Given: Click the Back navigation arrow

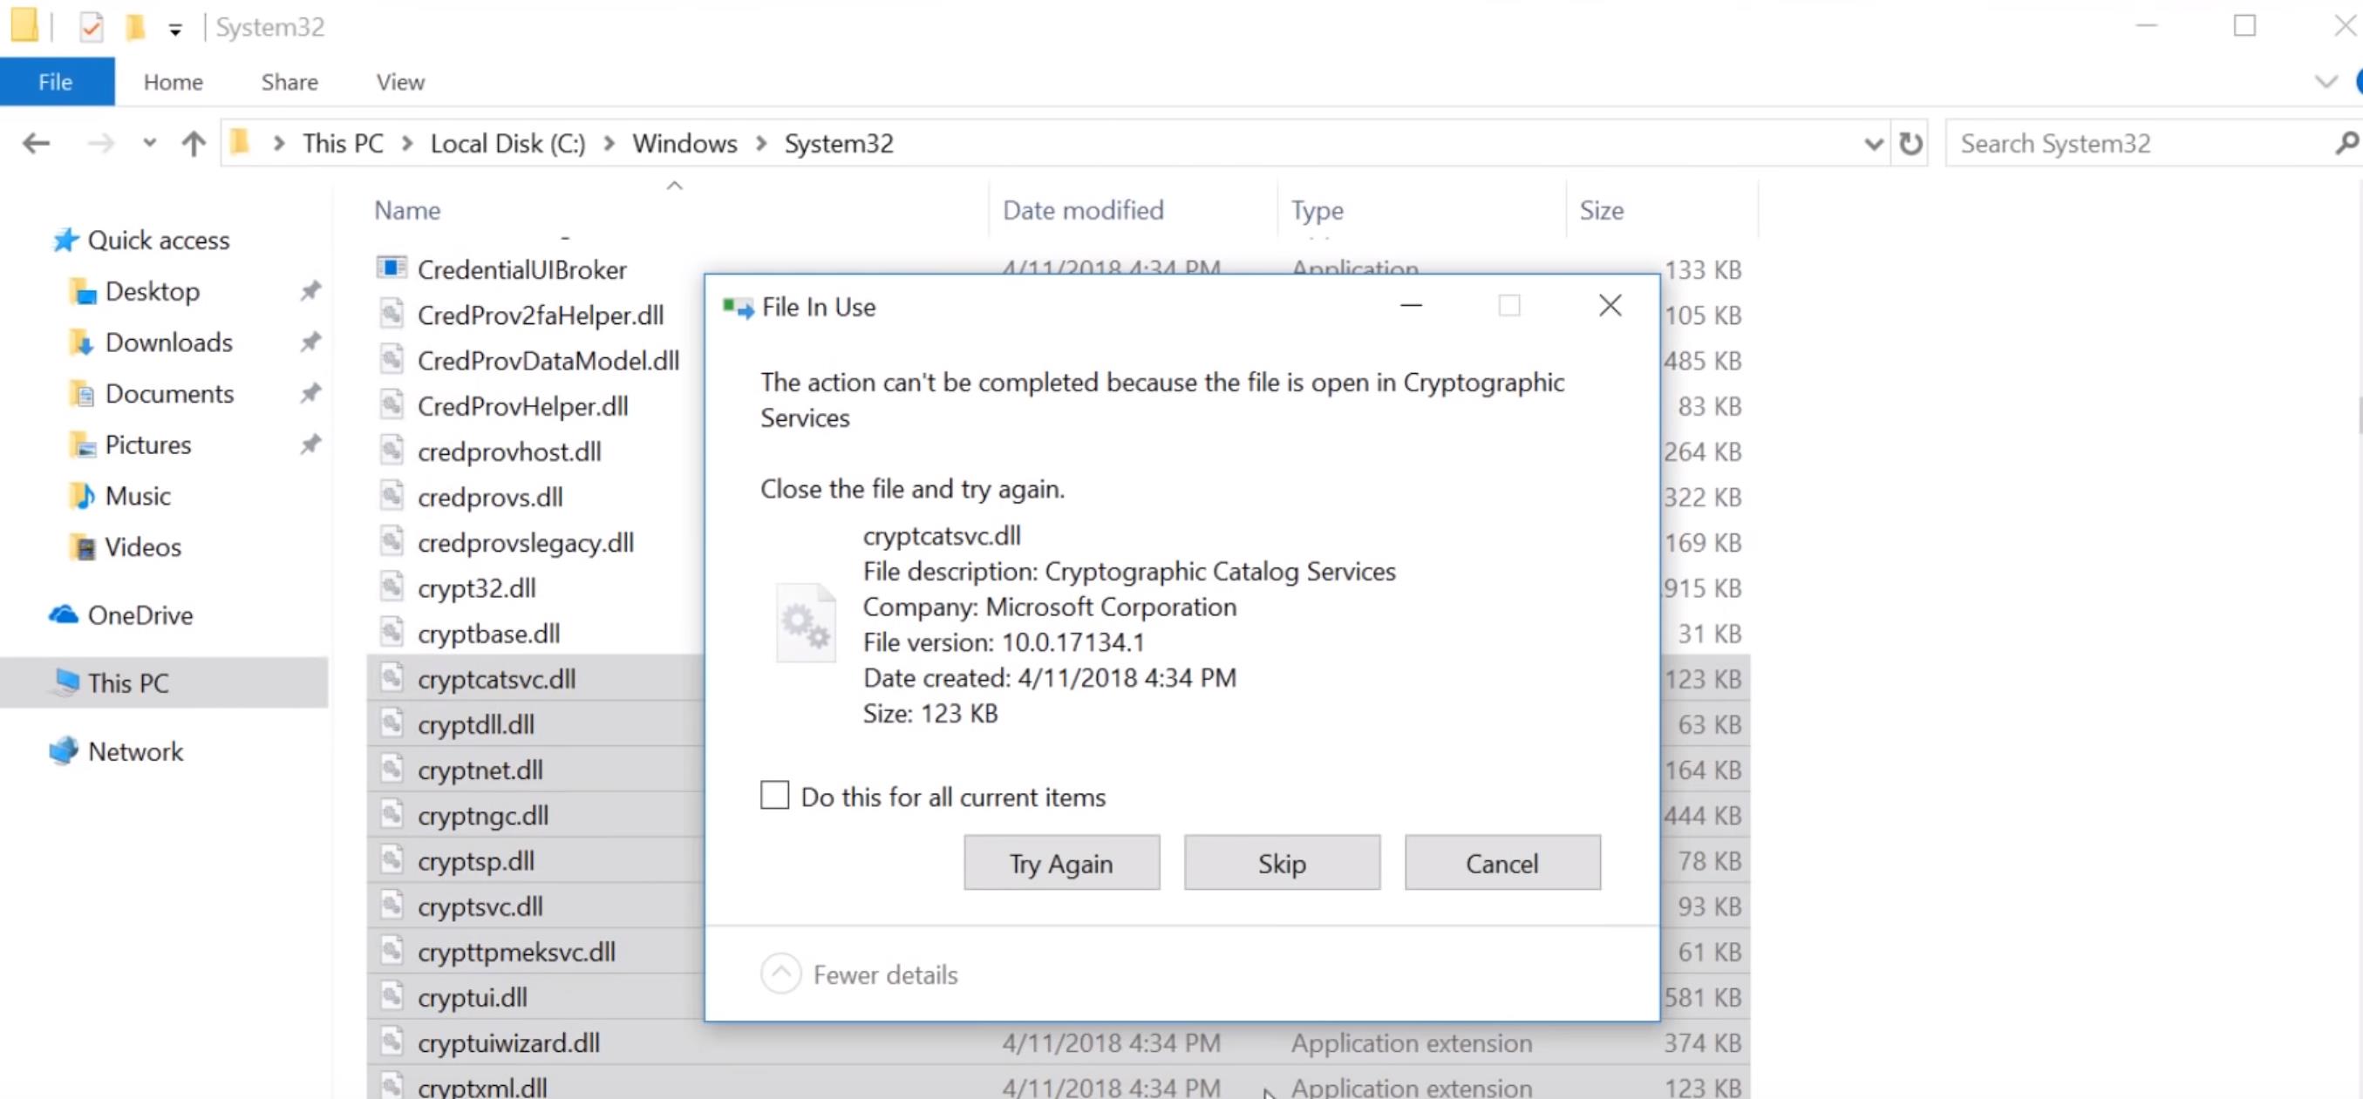Looking at the screenshot, I should [34, 143].
